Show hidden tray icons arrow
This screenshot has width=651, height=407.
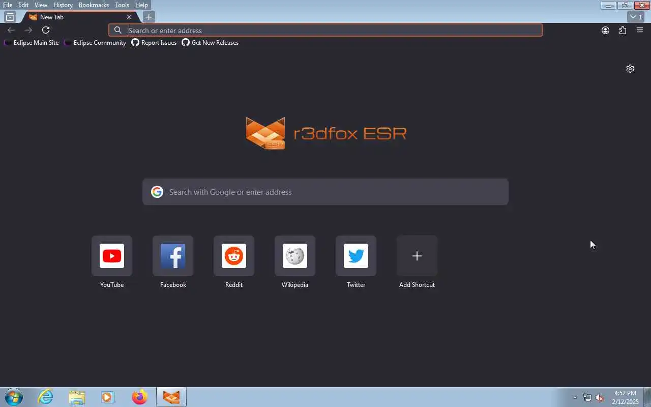[575, 397]
